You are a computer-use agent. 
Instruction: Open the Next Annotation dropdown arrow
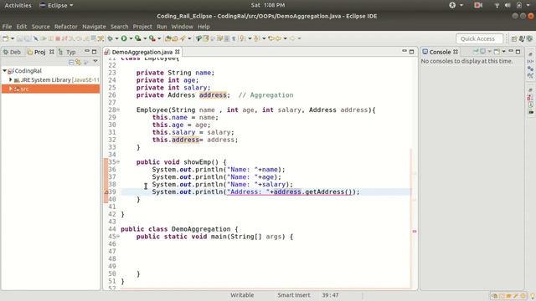[x=250, y=38]
